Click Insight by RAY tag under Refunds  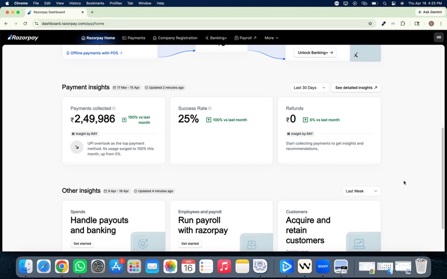click(300, 133)
